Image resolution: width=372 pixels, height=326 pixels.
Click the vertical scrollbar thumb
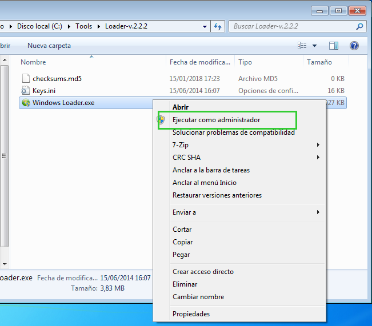point(5,156)
